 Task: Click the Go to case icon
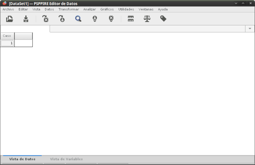pyautogui.click(x=62, y=19)
